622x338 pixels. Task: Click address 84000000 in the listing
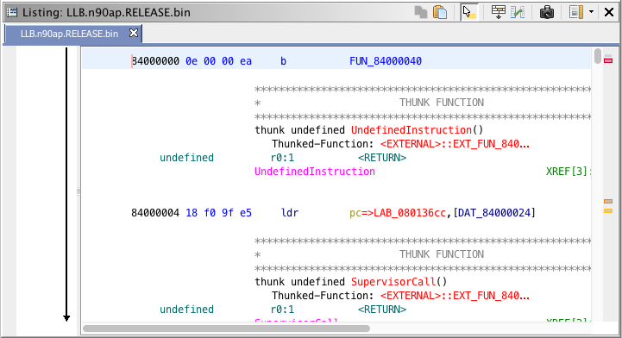click(x=155, y=61)
